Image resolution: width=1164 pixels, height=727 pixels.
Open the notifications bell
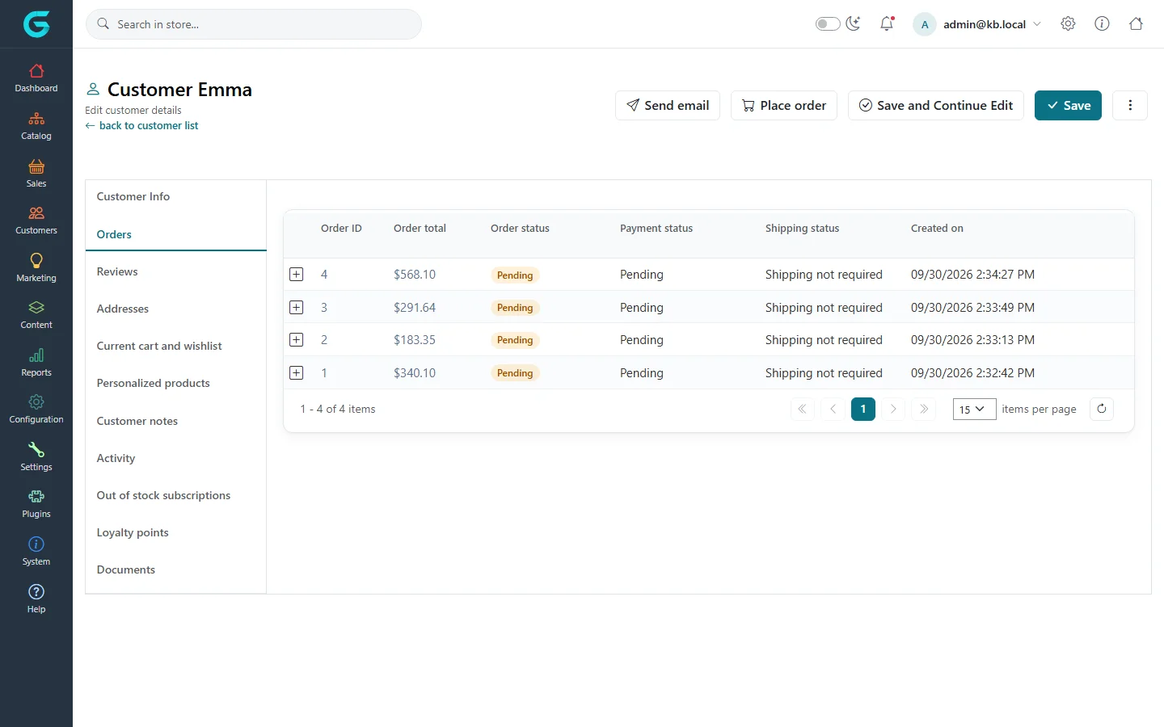[887, 24]
